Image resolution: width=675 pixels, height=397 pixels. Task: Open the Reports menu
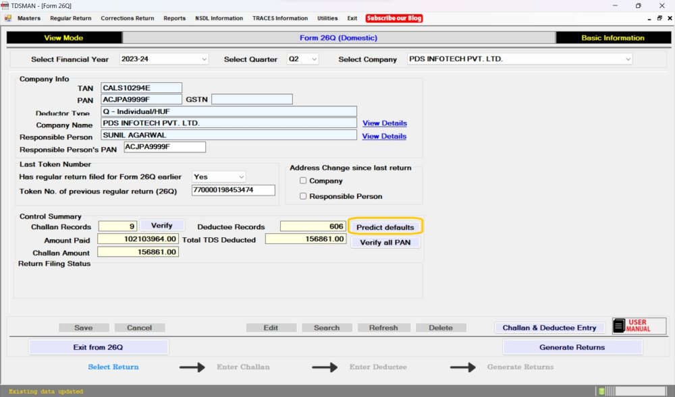coord(174,18)
